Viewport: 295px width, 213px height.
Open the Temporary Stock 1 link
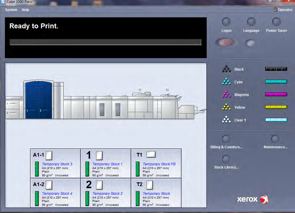click(107, 164)
